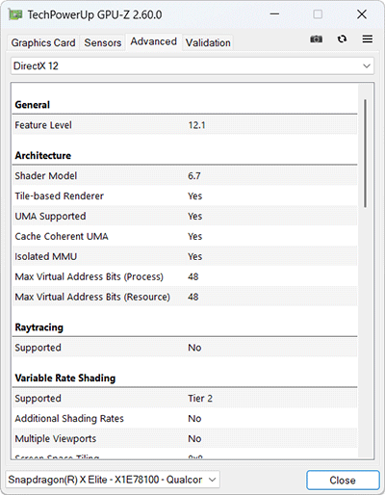
Task: Minimize the GPU-Z window
Action: pos(274,14)
